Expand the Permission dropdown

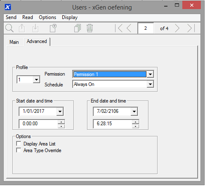coord(150,74)
